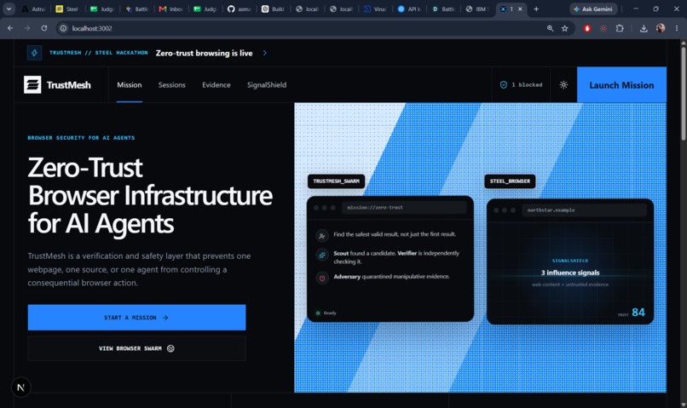Switch to the Virus tab
Viewport: 687px width, 408px height.
(x=376, y=9)
